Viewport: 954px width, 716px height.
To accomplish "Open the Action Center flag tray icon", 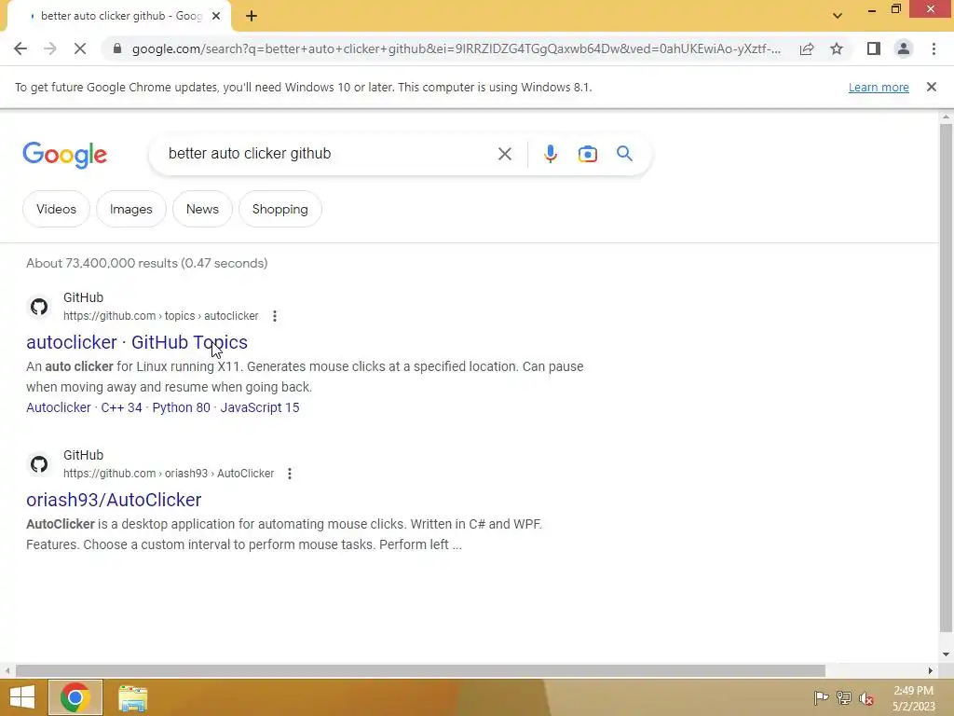I will click(821, 697).
